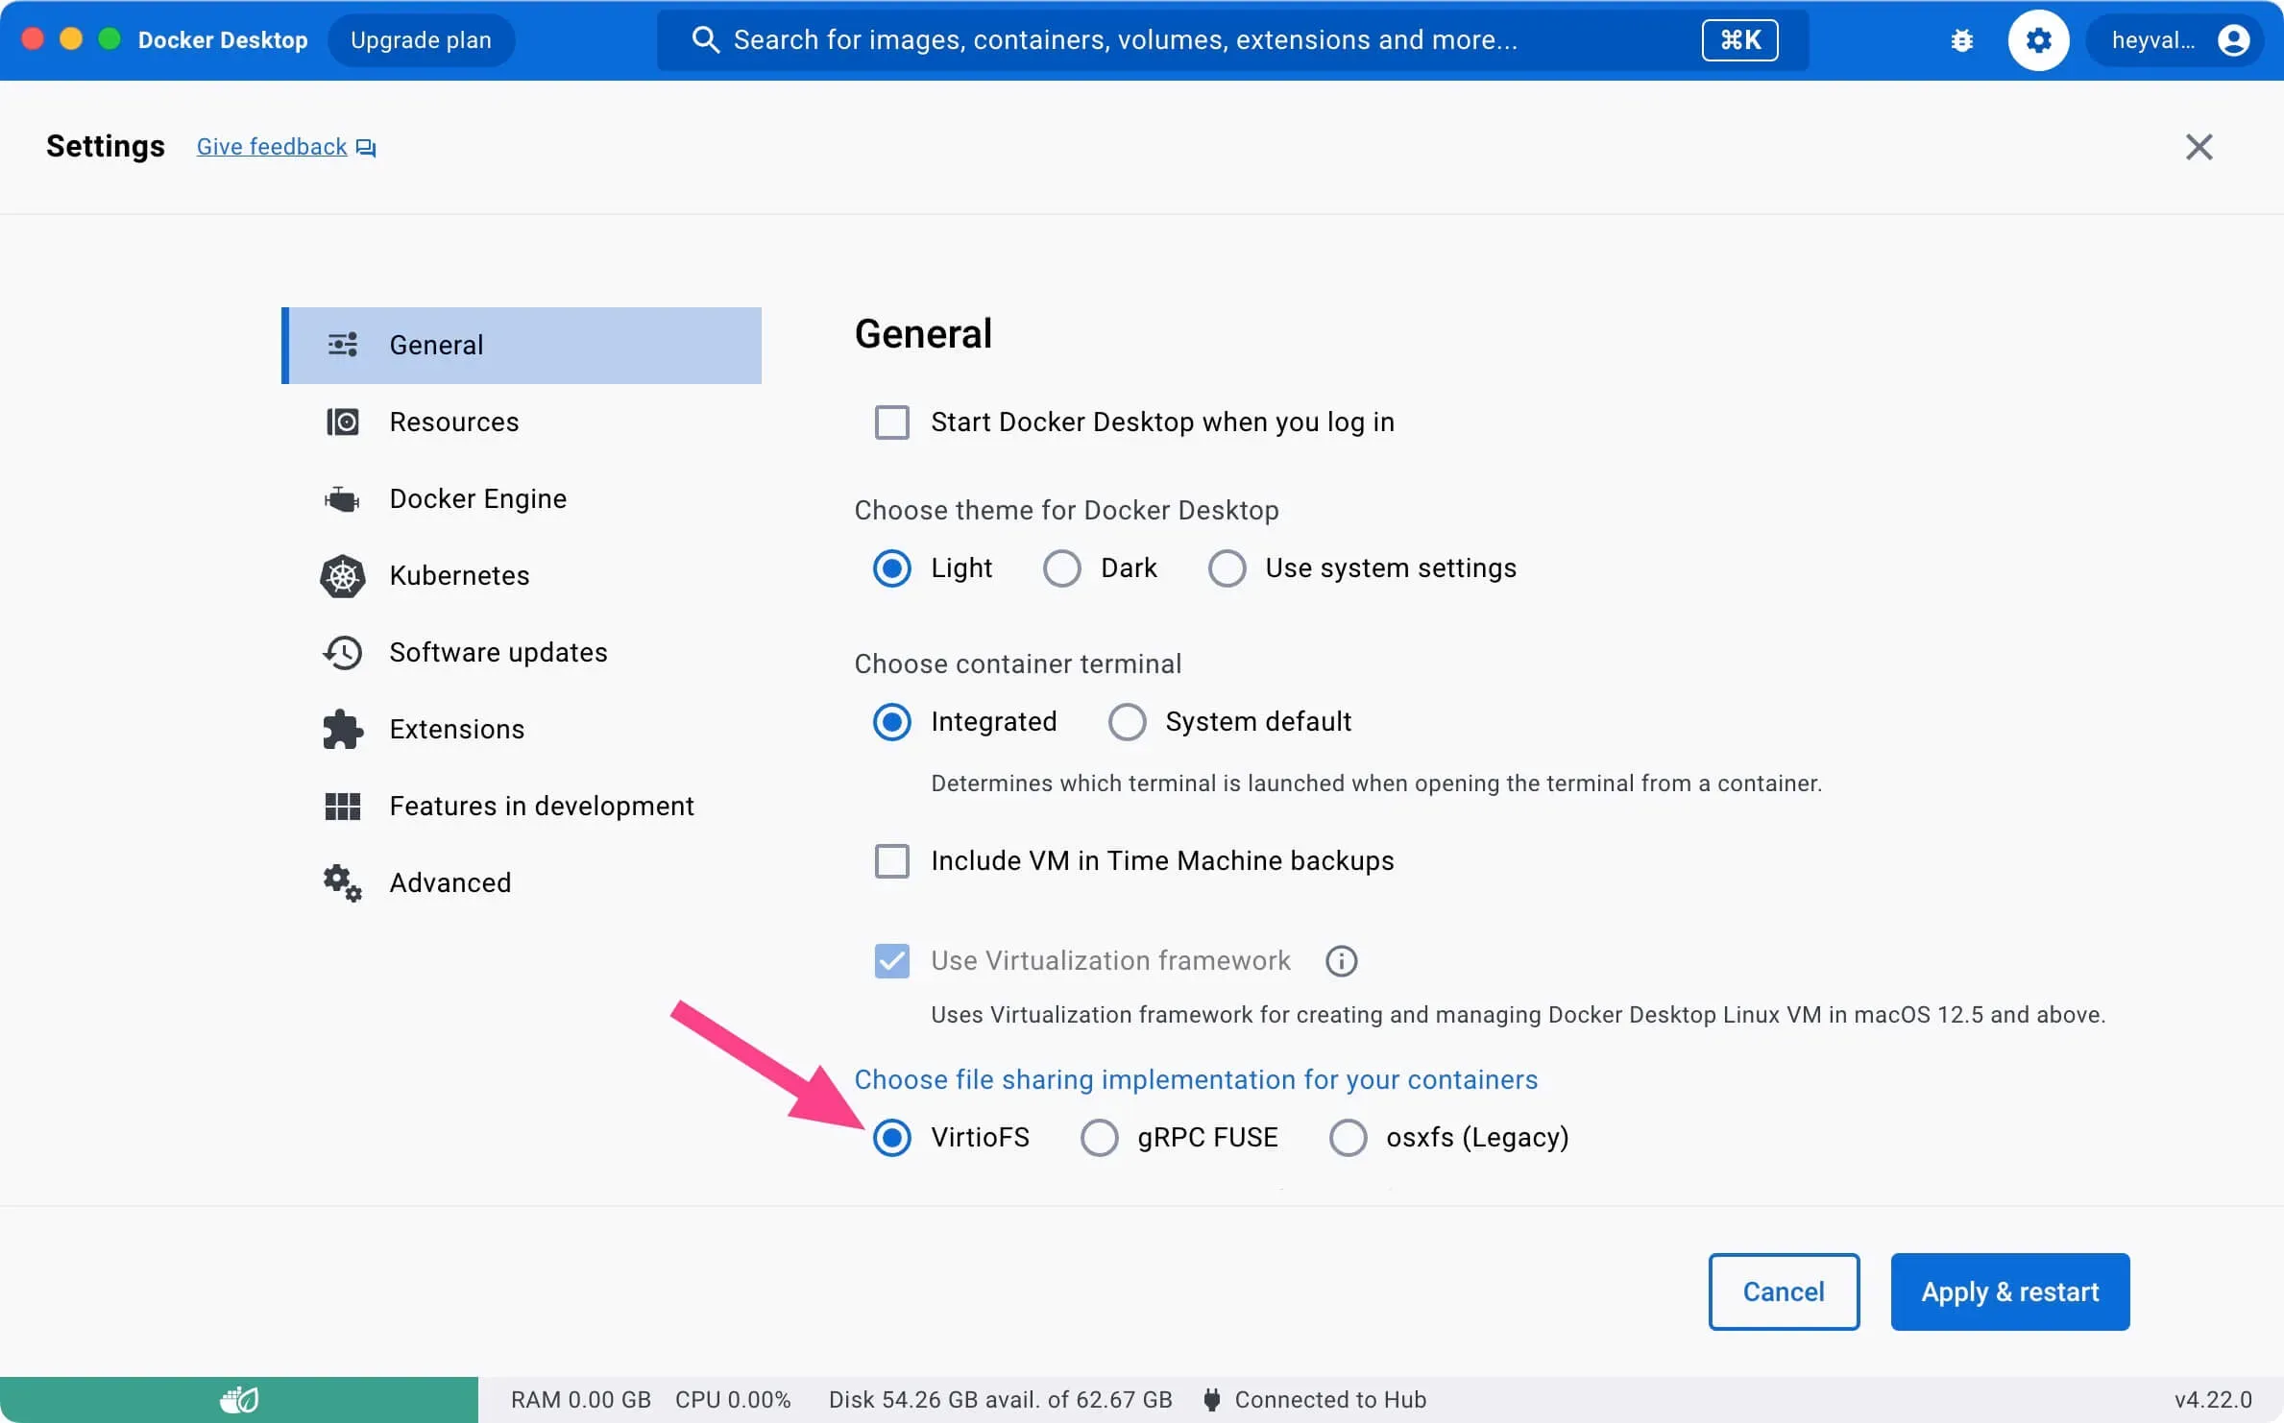The width and height of the screenshot is (2284, 1423).
Task: Select the Dark theme radio button
Action: coord(1061,568)
